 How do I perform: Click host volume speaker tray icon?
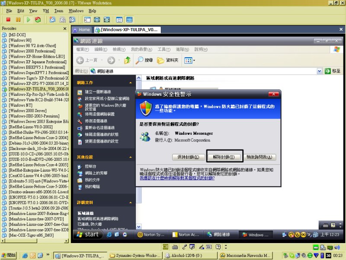click(x=337, y=247)
